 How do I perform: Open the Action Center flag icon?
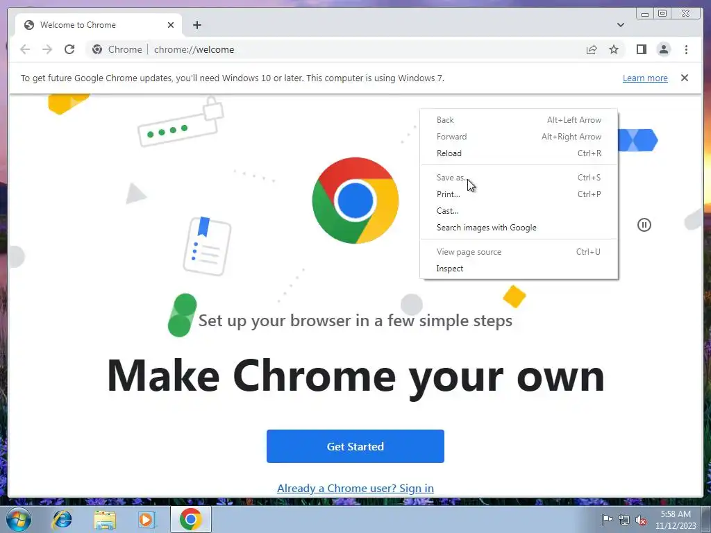pyautogui.click(x=607, y=520)
